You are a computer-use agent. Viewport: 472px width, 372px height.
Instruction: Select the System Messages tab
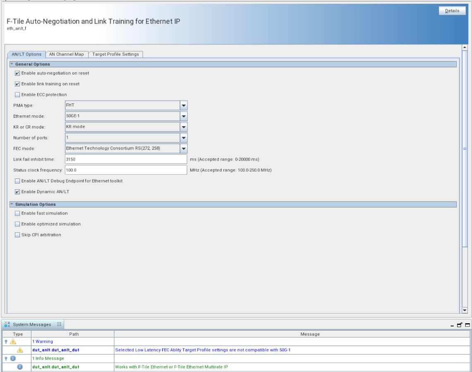point(32,324)
